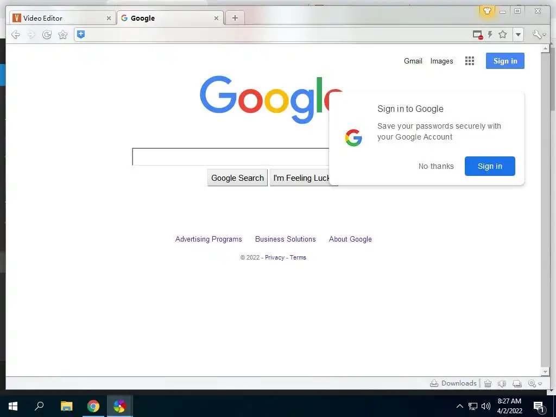Click Sign in inside the popup
Viewport: 556px width, 417px height.
490,166
